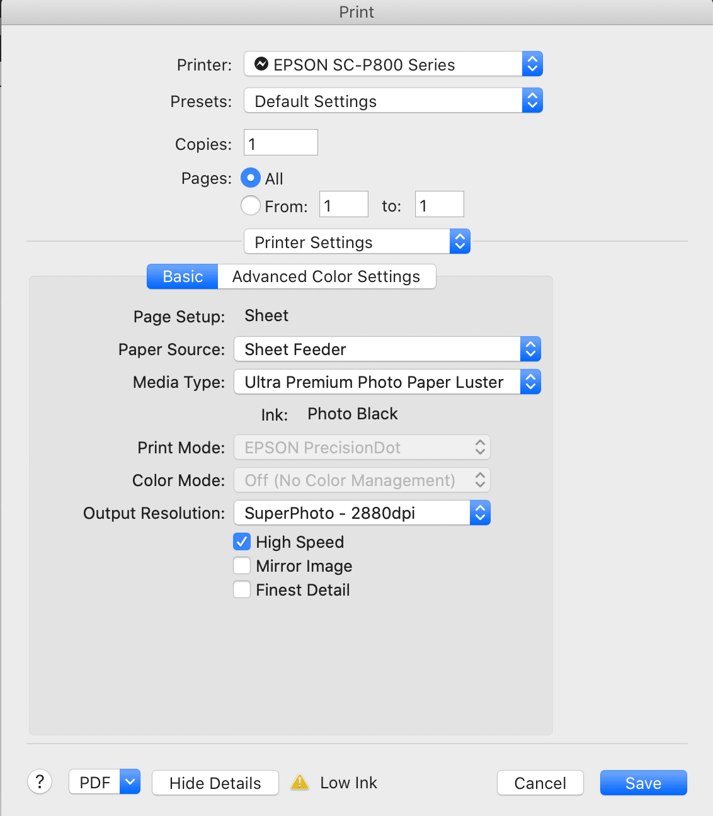
Task: Enable the Mirror Image checkbox
Action: coord(242,565)
